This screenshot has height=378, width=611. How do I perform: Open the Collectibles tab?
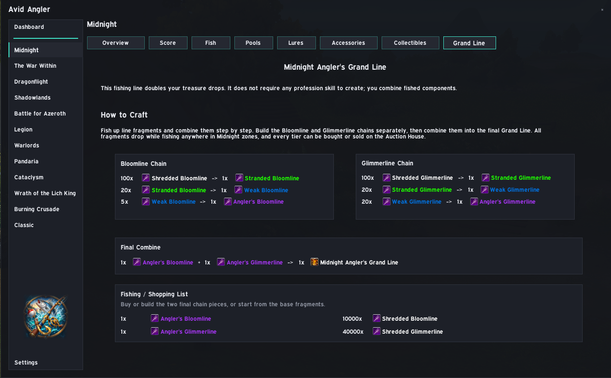(410, 43)
